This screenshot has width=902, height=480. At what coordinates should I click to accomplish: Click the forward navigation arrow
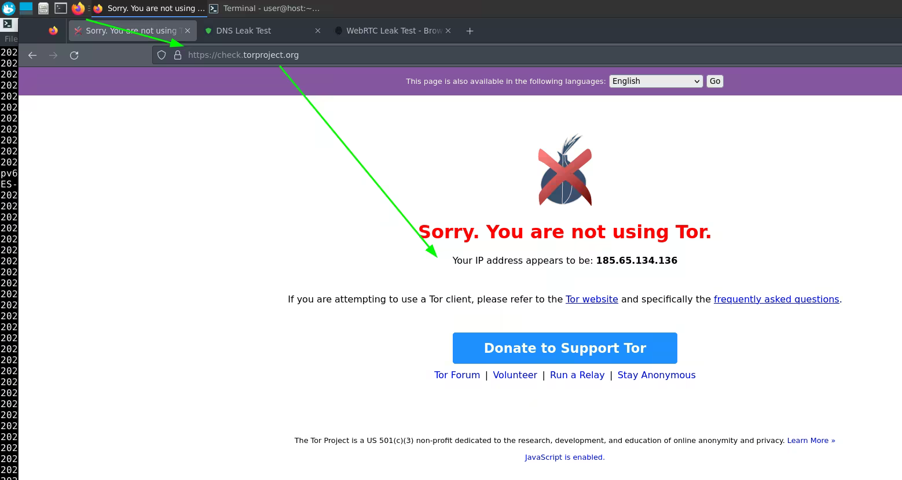tap(53, 56)
